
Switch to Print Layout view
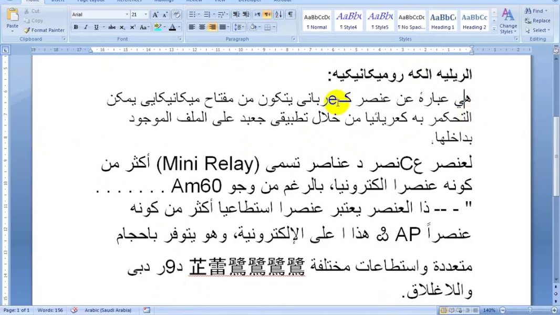443,310
